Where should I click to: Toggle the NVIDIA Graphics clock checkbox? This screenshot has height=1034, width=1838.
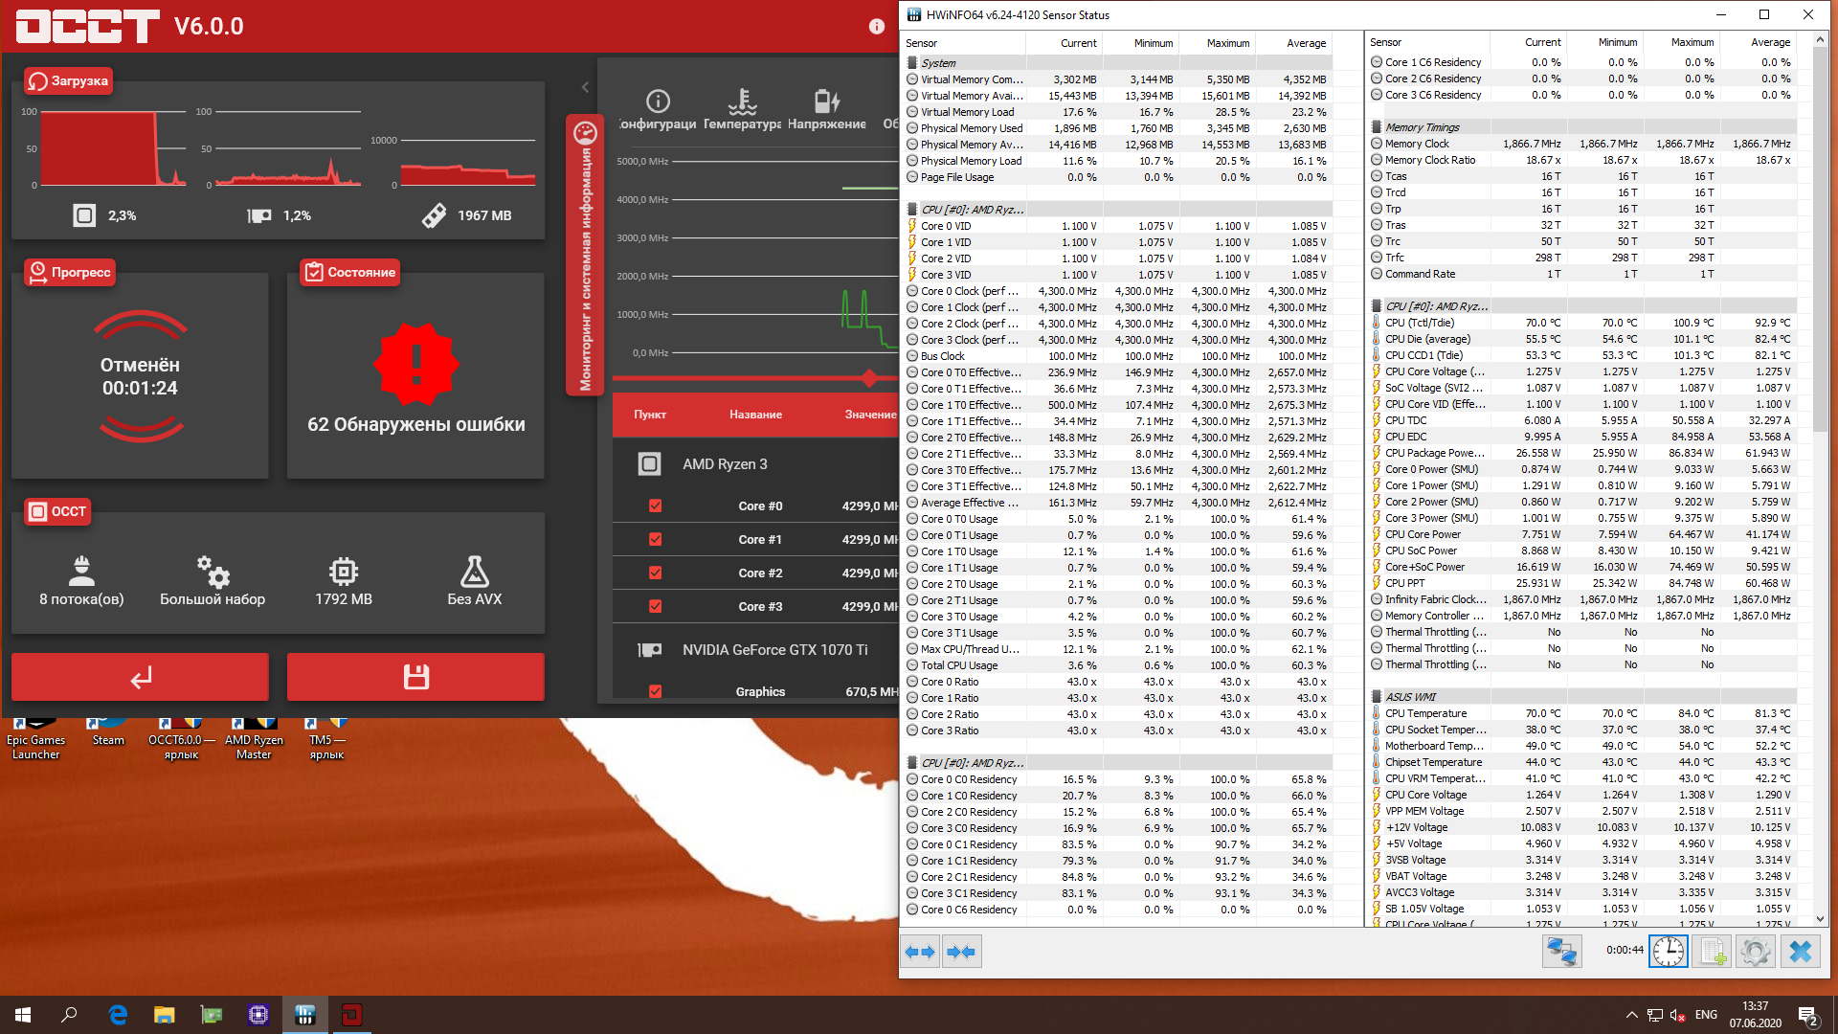point(656,691)
